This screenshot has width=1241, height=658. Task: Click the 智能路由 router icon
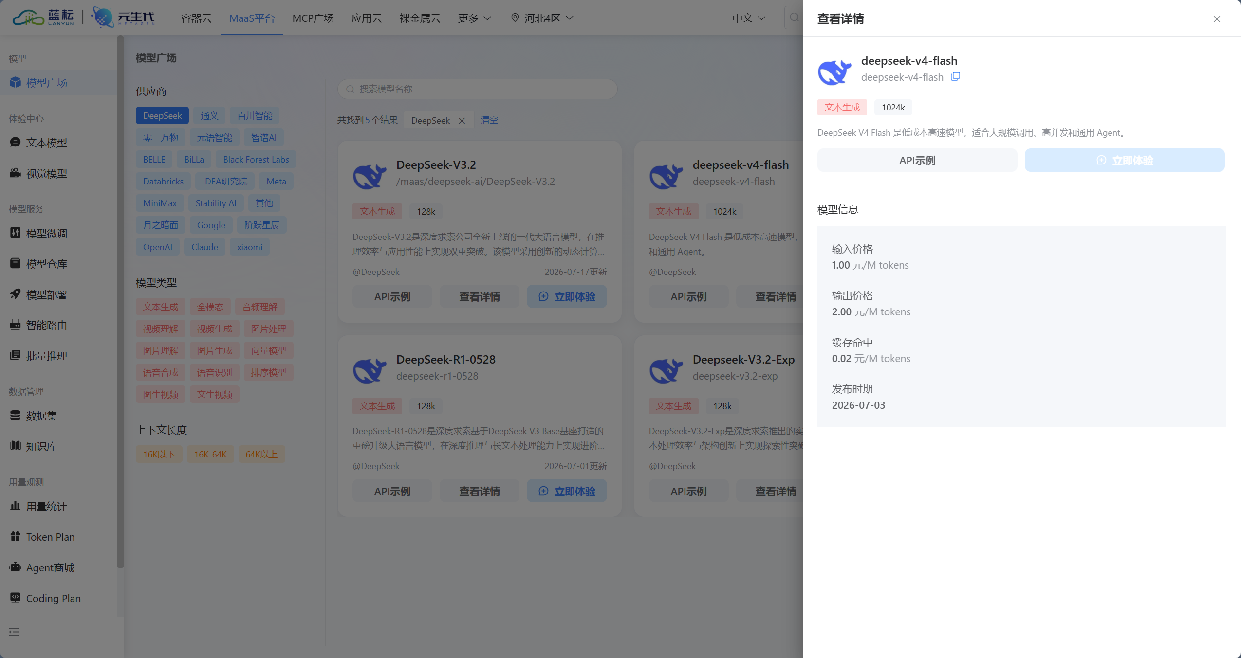pyautogui.click(x=15, y=325)
